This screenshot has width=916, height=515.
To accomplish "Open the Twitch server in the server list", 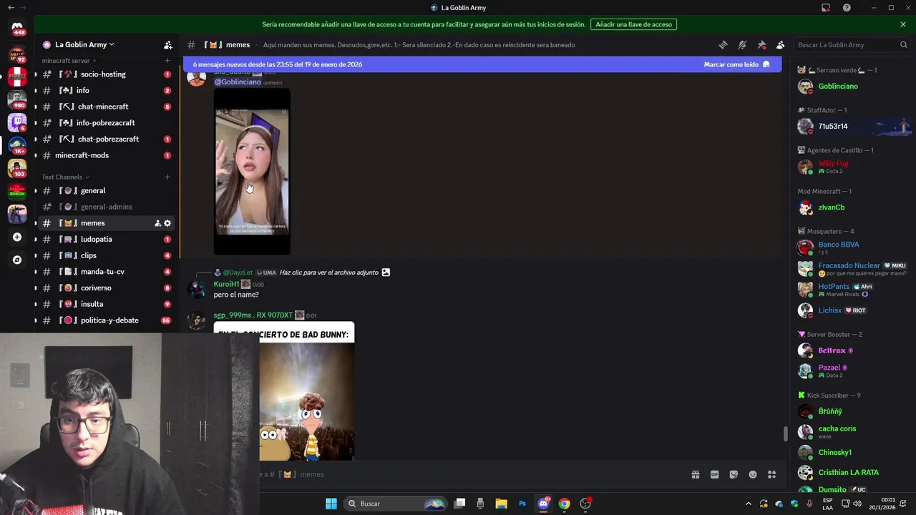I will pos(17,122).
